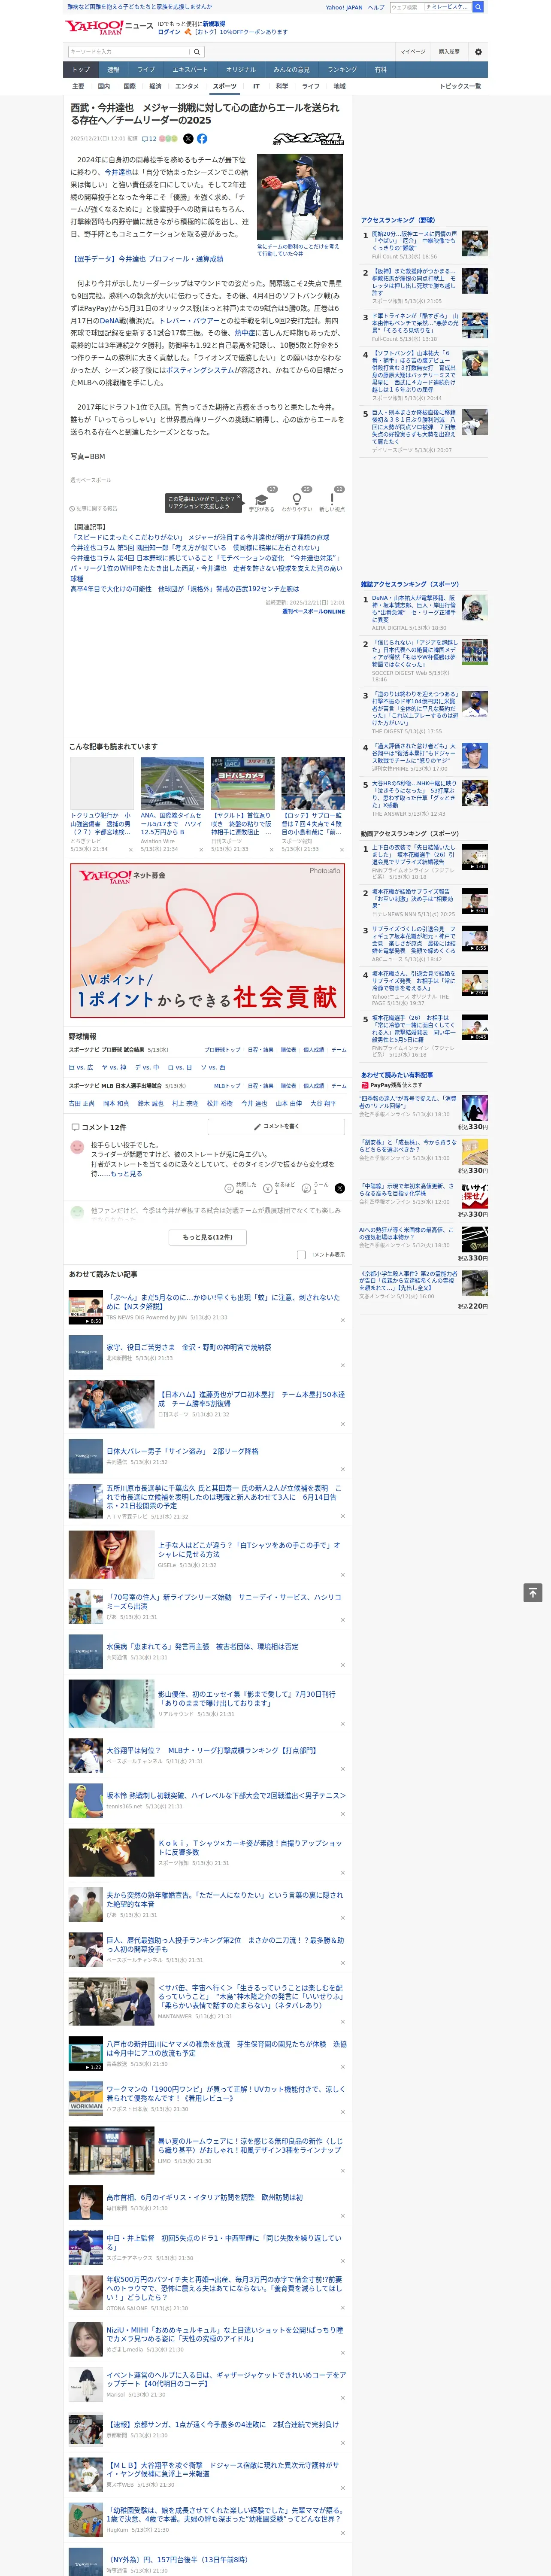Open the article's comment count icon
The height and width of the screenshot is (2576, 551).
pos(149,139)
